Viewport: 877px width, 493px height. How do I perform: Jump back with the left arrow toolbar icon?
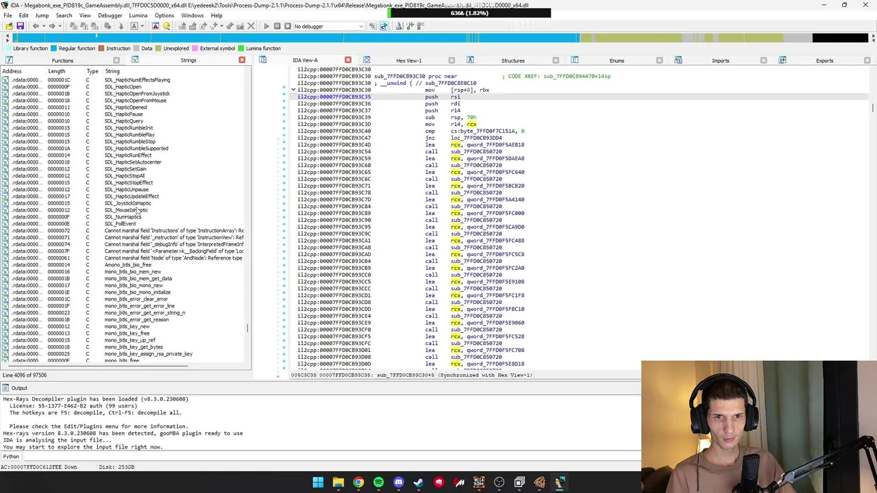(x=36, y=26)
